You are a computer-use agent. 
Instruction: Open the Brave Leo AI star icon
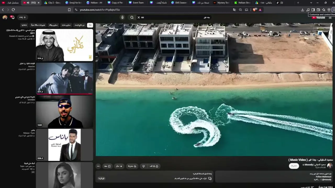[x=323, y=10]
